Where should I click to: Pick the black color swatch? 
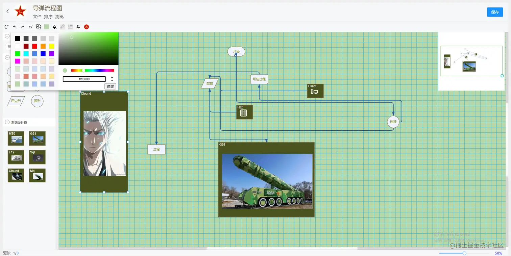18,39
